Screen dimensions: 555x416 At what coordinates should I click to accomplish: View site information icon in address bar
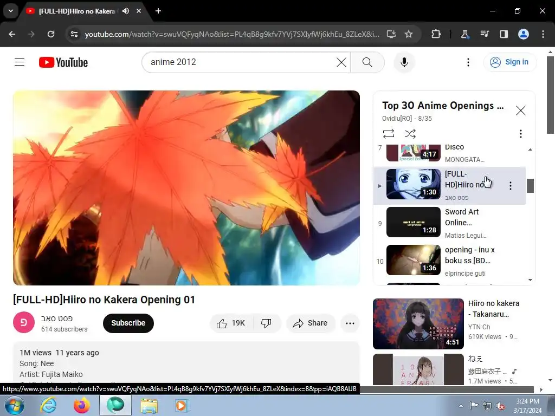(x=74, y=34)
